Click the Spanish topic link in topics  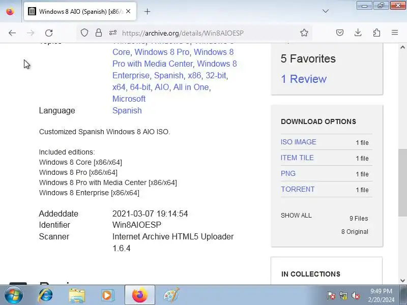(169, 75)
